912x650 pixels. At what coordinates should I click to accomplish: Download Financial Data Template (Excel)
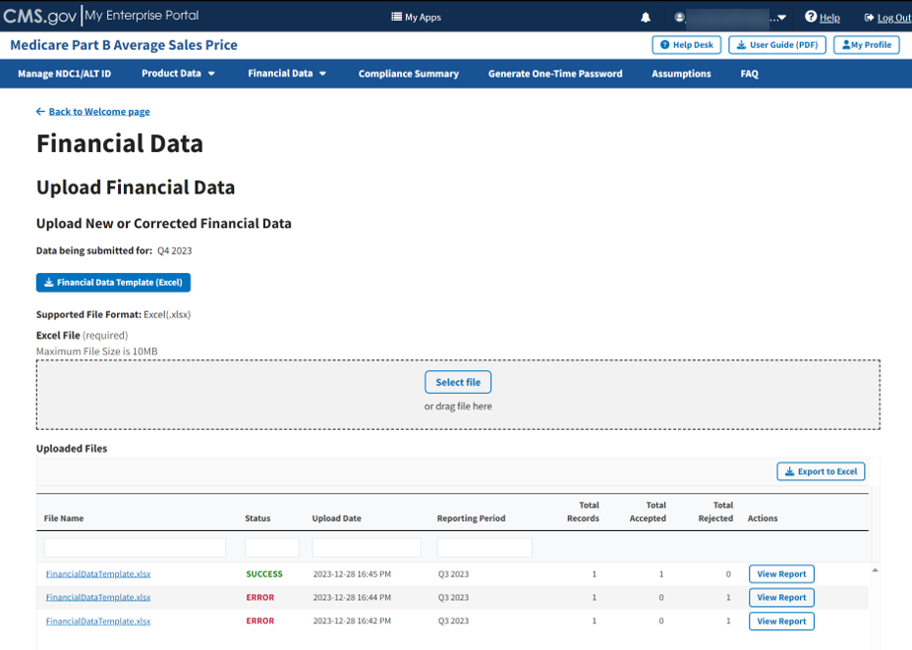113,283
